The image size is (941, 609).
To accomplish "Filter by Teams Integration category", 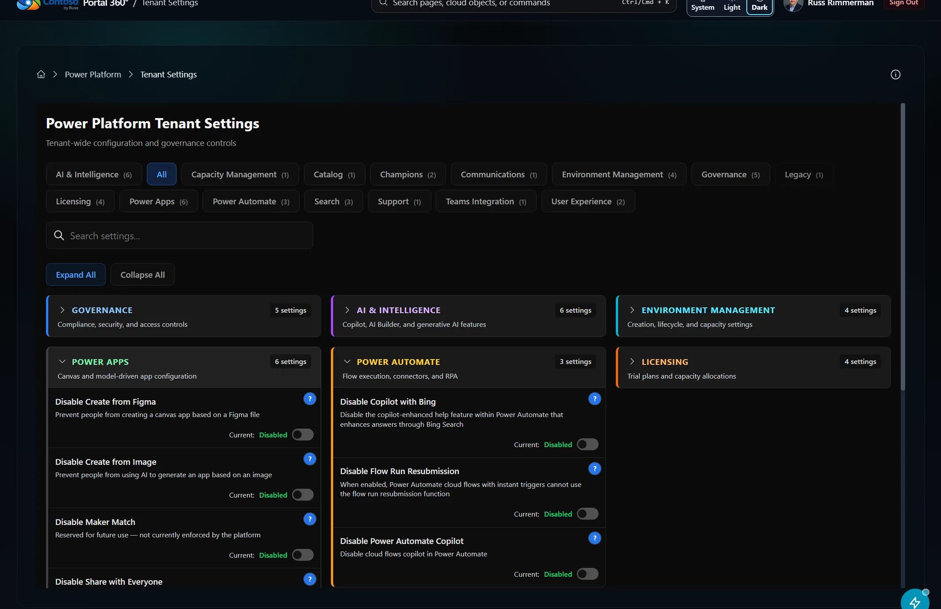I will coord(486,201).
